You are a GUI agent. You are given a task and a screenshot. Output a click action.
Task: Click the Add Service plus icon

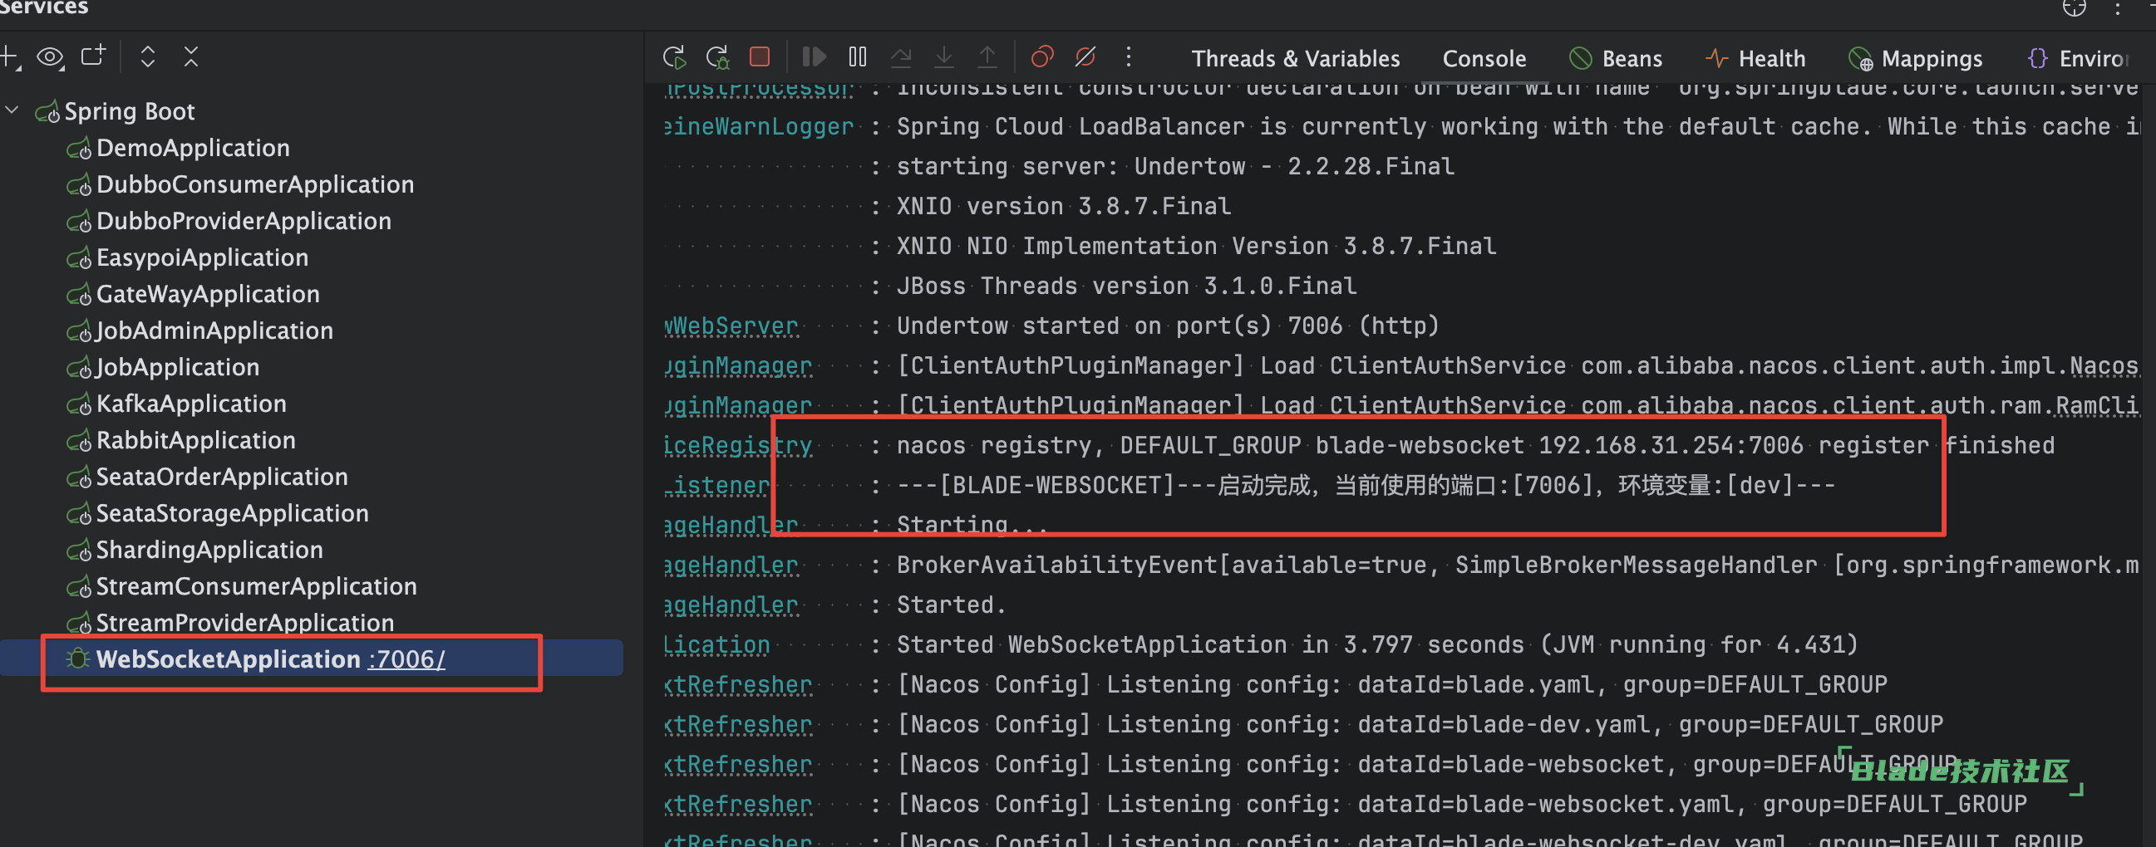pyautogui.click(x=9, y=56)
